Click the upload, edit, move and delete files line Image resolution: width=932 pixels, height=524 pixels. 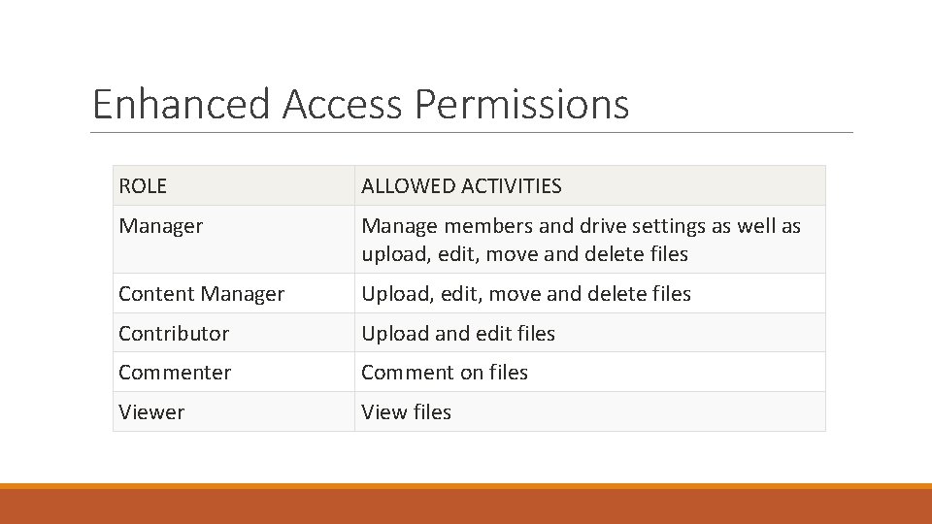pyautogui.click(x=524, y=253)
